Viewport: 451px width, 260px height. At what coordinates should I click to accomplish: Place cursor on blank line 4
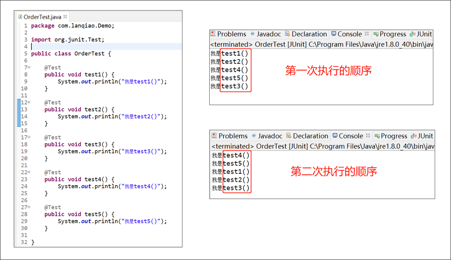tap(106, 46)
